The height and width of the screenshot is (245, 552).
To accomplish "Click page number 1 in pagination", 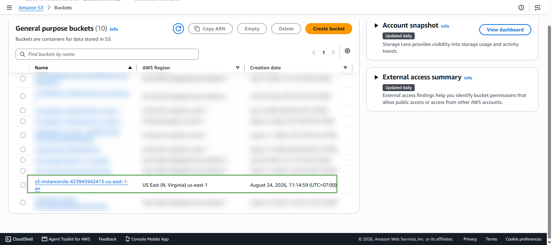I will point(324,52).
